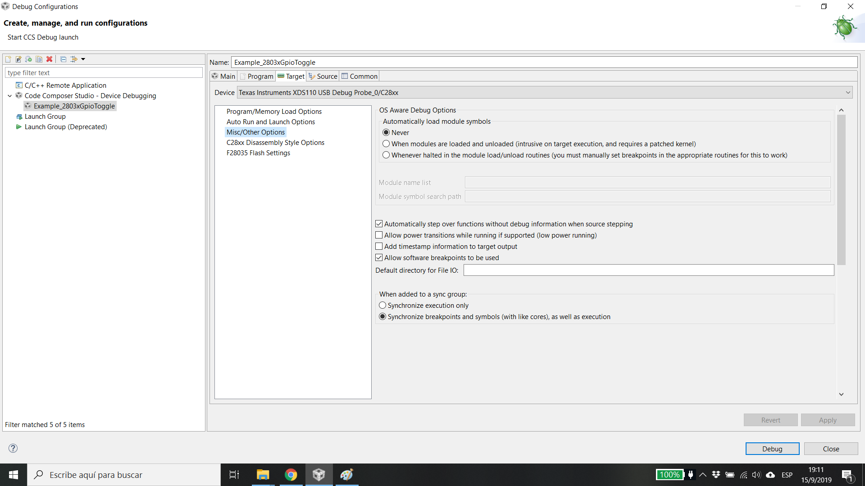Viewport: 865px width, 486px height.
Task: Click the New prototype configuration icon
Action: point(18,59)
